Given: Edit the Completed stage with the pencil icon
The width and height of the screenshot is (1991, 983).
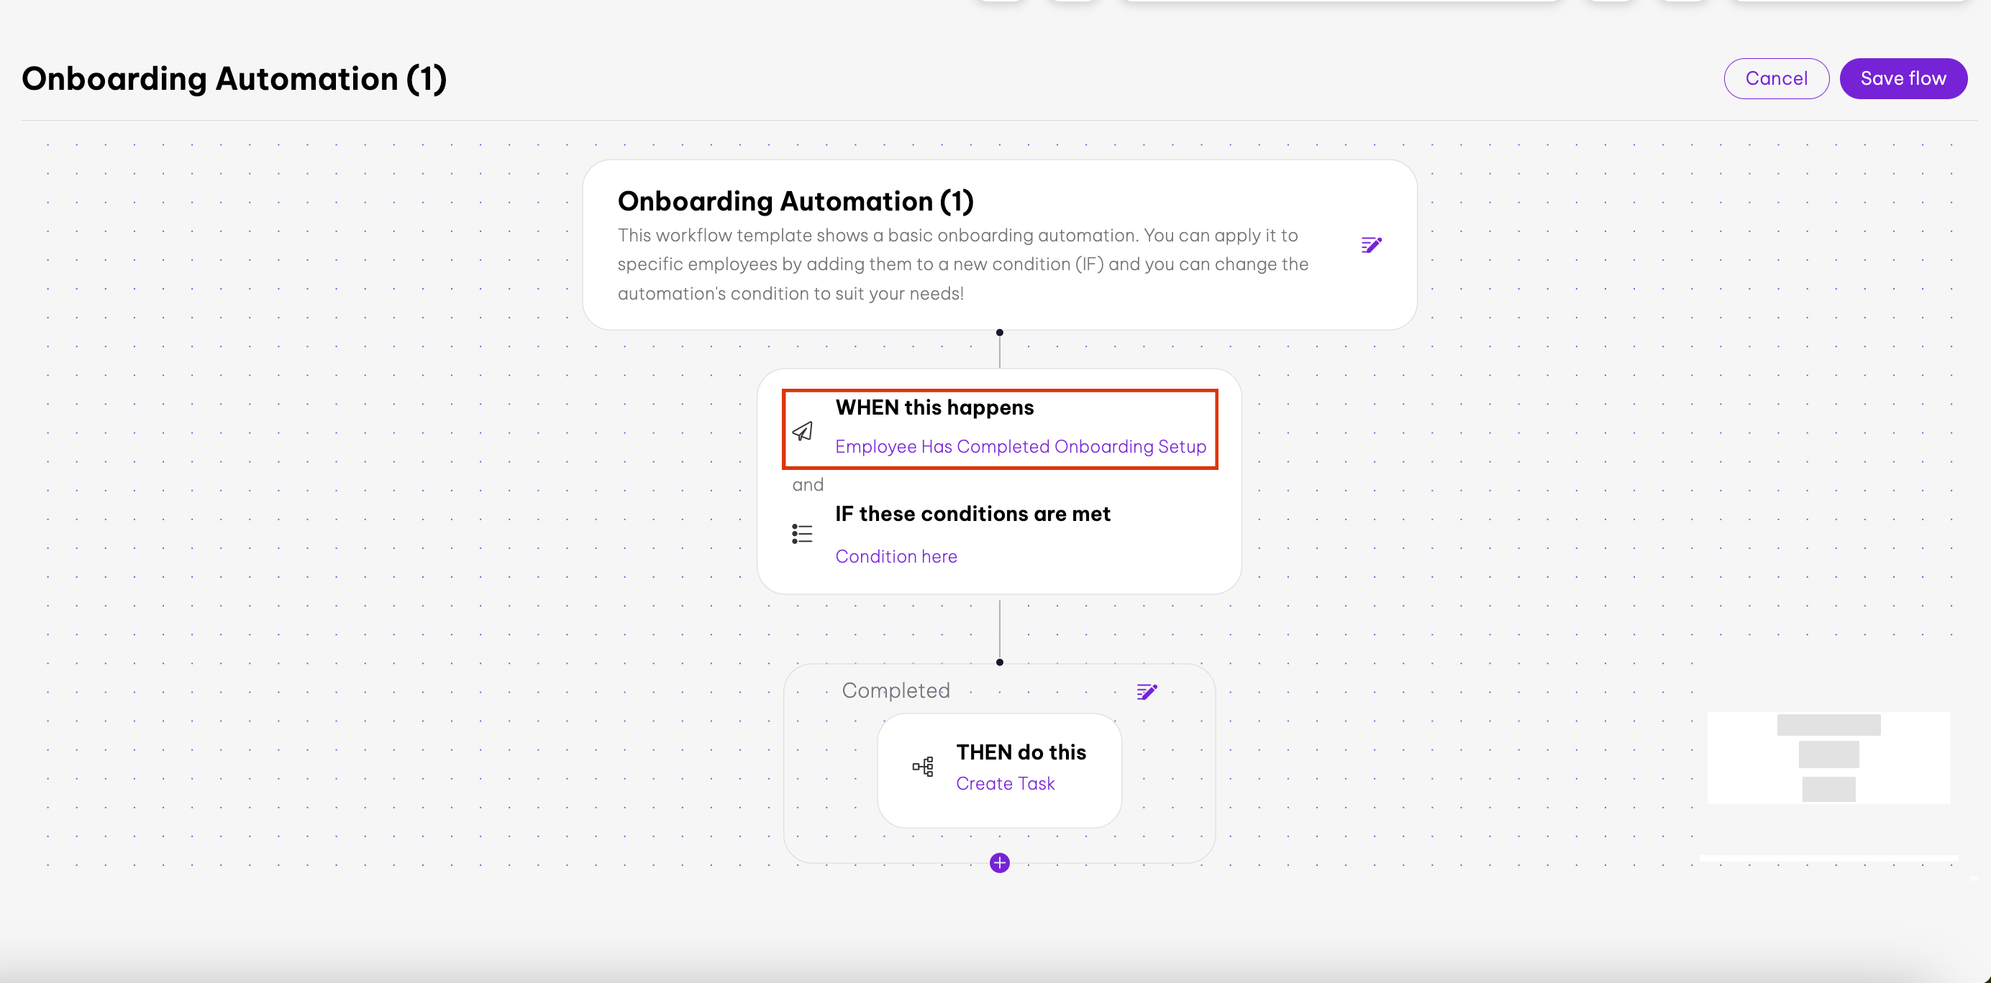Looking at the screenshot, I should click(x=1147, y=691).
